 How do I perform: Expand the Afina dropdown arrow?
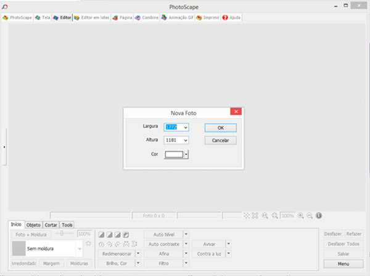(x=186, y=254)
